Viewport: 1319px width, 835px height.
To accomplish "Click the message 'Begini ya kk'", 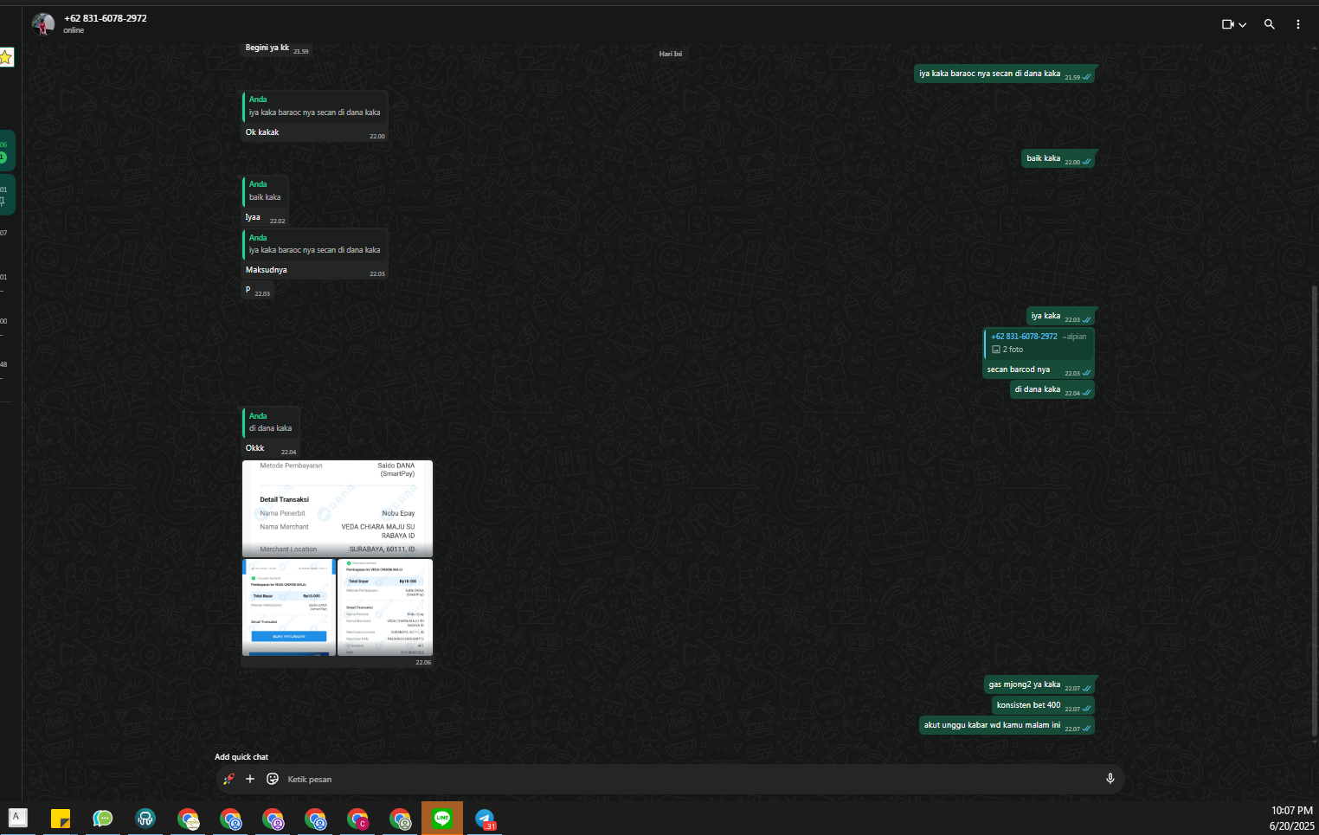I will pos(267,48).
